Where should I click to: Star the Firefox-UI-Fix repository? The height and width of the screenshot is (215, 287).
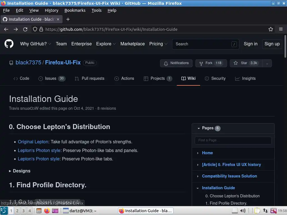(246, 63)
